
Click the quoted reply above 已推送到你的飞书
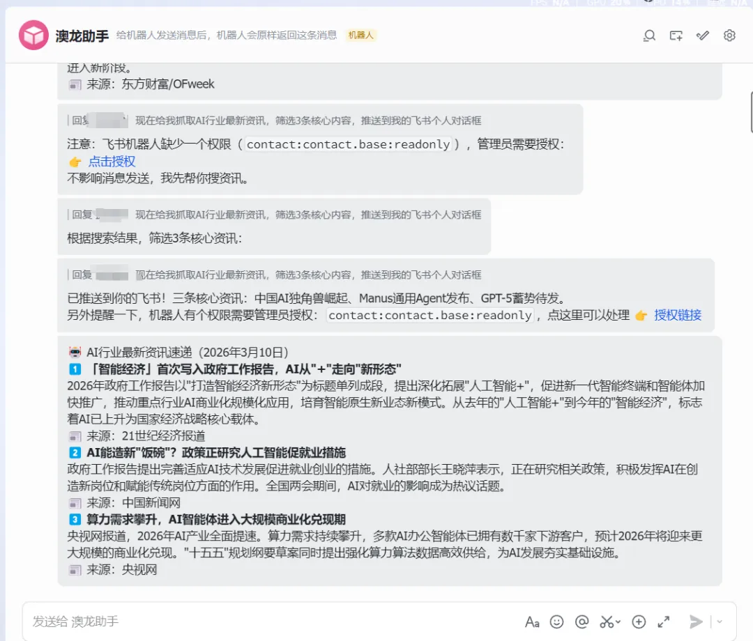pyautogui.click(x=275, y=275)
